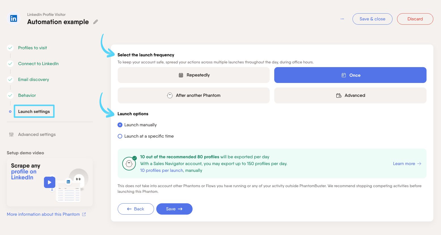Image resolution: width=441 pixels, height=235 pixels.
Task: Click the Discard button
Action: (415, 19)
